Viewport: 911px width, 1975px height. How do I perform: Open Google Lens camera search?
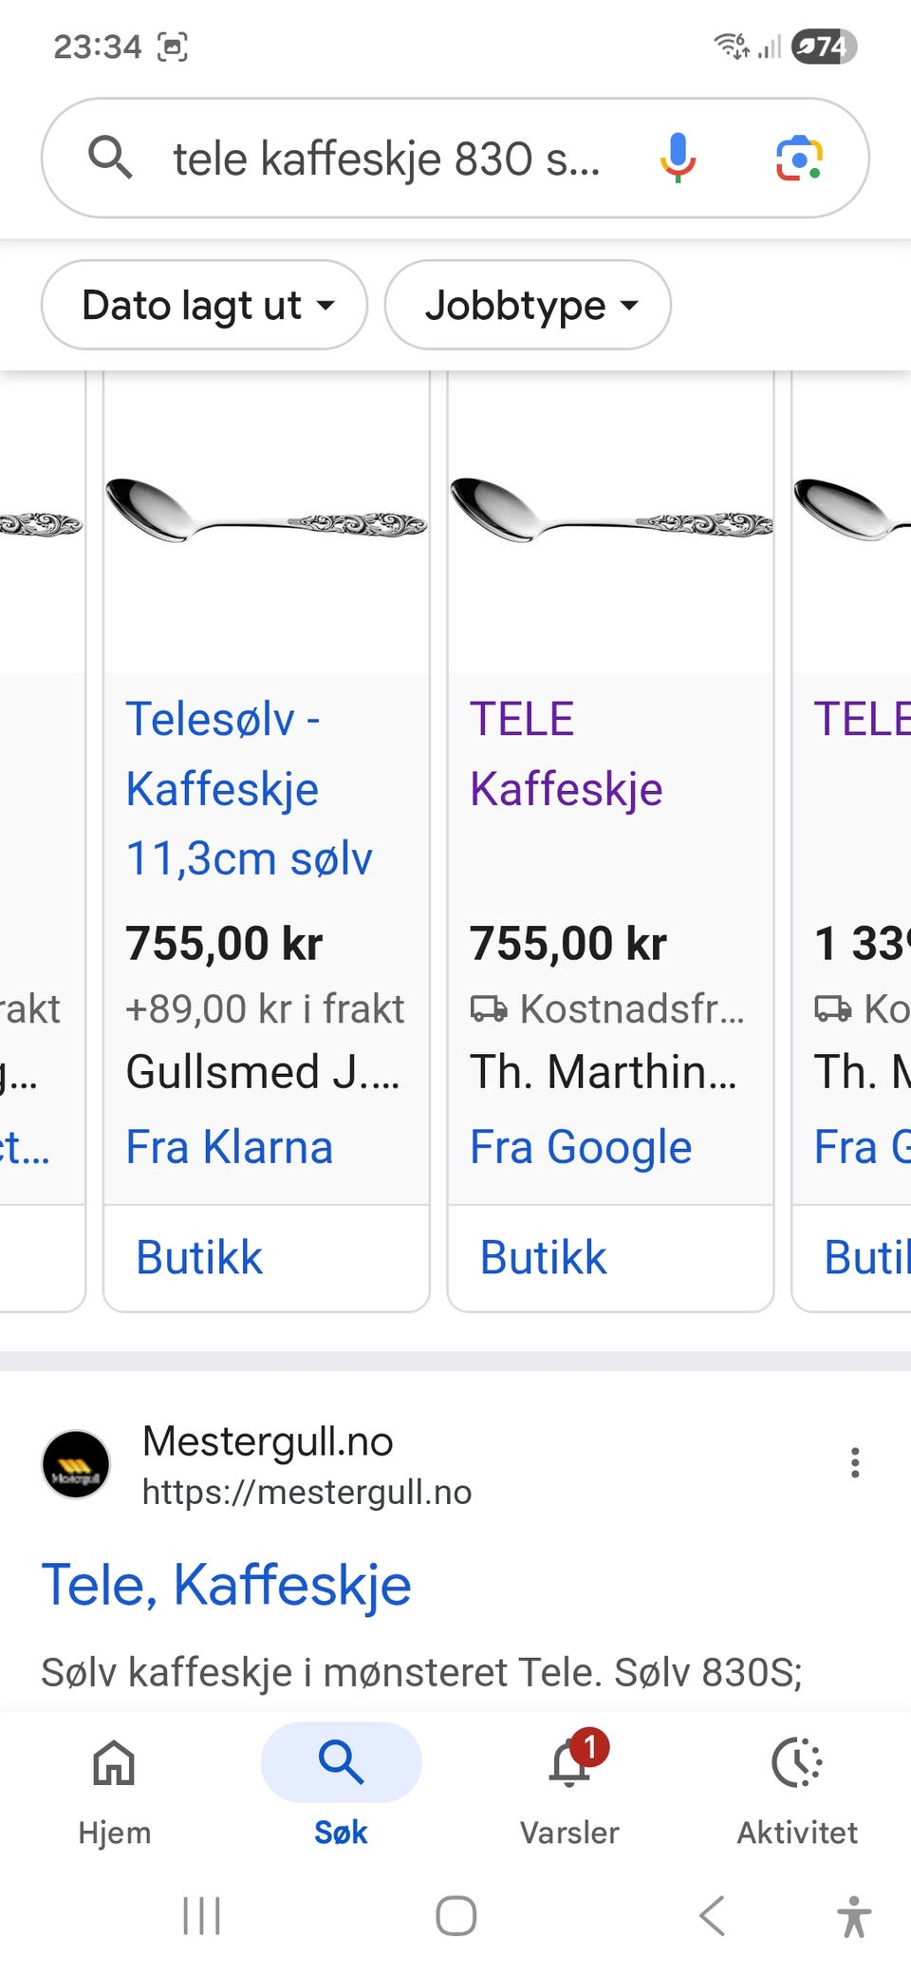pyautogui.click(x=799, y=158)
